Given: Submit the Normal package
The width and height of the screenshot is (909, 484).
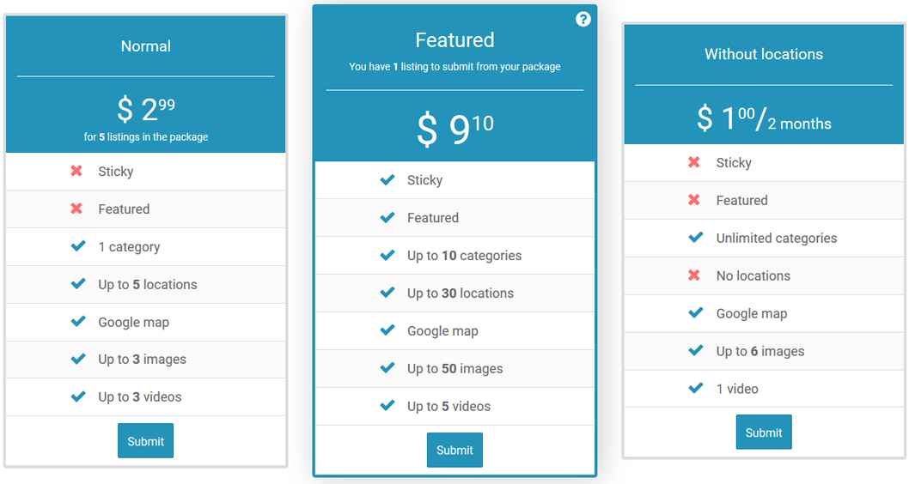Looking at the screenshot, I should tap(145, 441).
